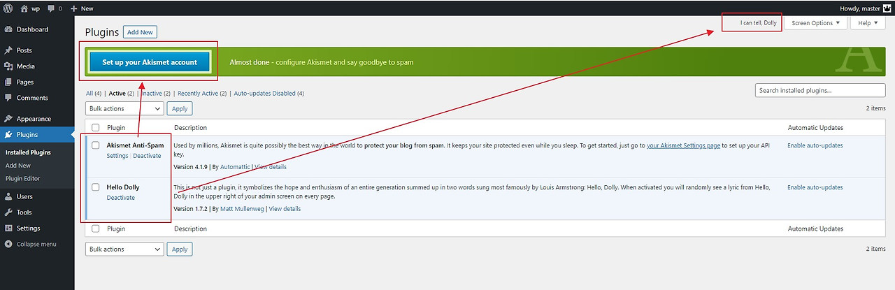Click Add New button beside Plugins heading

pyautogui.click(x=140, y=32)
